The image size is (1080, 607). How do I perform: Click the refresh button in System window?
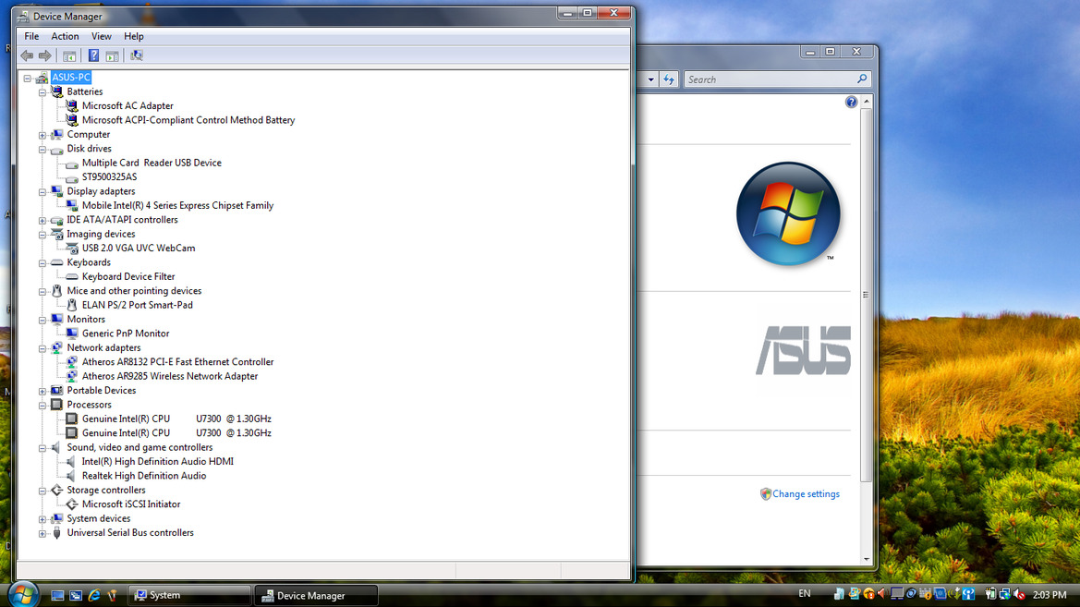tap(669, 79)
